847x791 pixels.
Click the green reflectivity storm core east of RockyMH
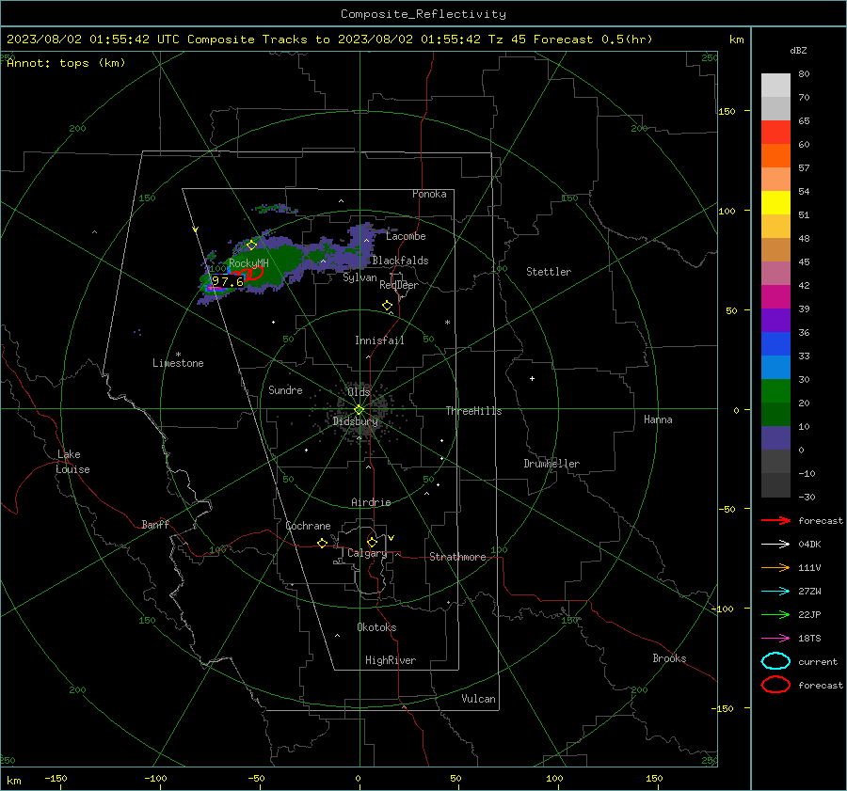(x=280, y=261)
